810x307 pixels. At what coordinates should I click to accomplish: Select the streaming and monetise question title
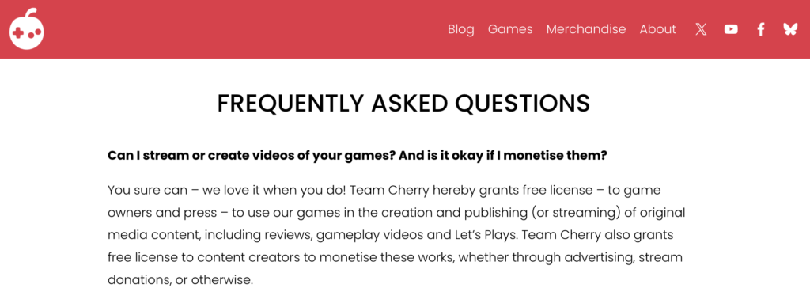tap(357, 156)
